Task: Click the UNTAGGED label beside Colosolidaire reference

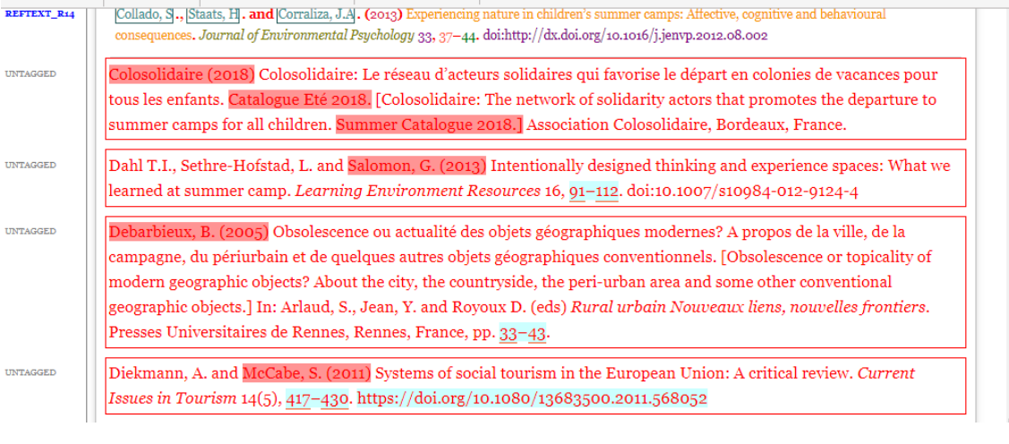Action: click(30, 74)
